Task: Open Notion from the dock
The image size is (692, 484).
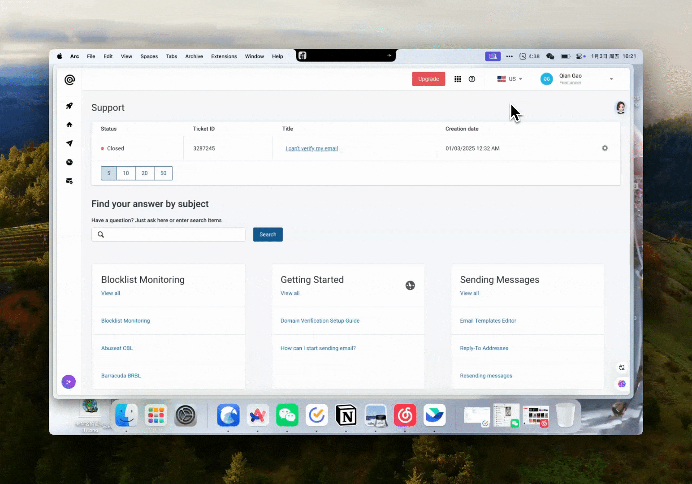Action: (x=346, y=415)
